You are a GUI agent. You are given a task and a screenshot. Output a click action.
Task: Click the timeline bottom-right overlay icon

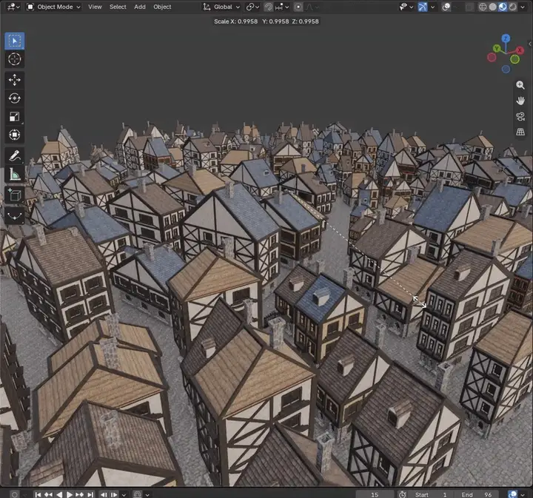512,494
